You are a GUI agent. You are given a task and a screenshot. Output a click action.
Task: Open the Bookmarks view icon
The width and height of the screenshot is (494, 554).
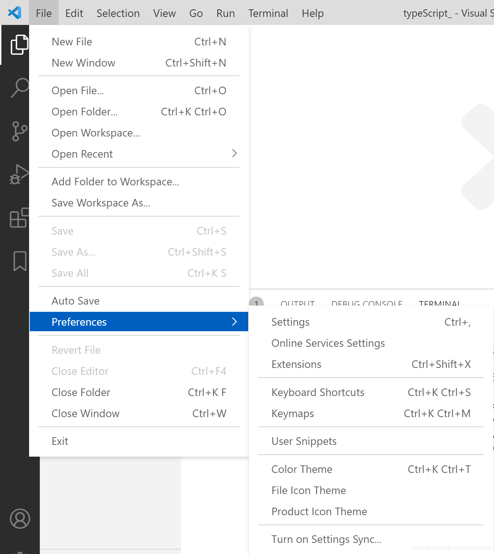coord(20,261)
